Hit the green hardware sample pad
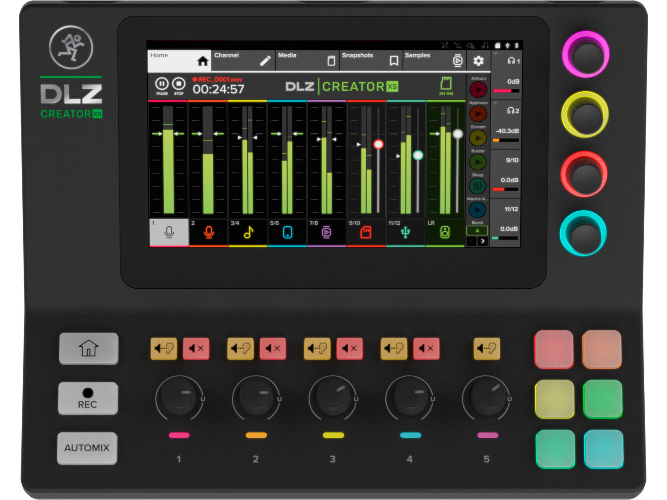The height and width of the screenshot is (500, 667). click(603, 399)
